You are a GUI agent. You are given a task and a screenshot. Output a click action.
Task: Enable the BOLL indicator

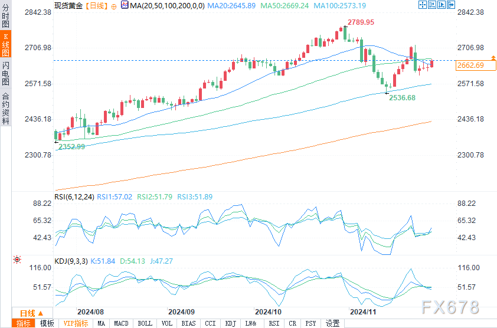[145, 323]
